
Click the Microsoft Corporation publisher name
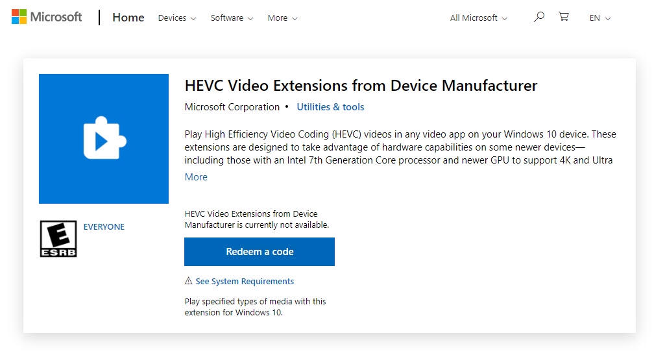tap(232, 107)
